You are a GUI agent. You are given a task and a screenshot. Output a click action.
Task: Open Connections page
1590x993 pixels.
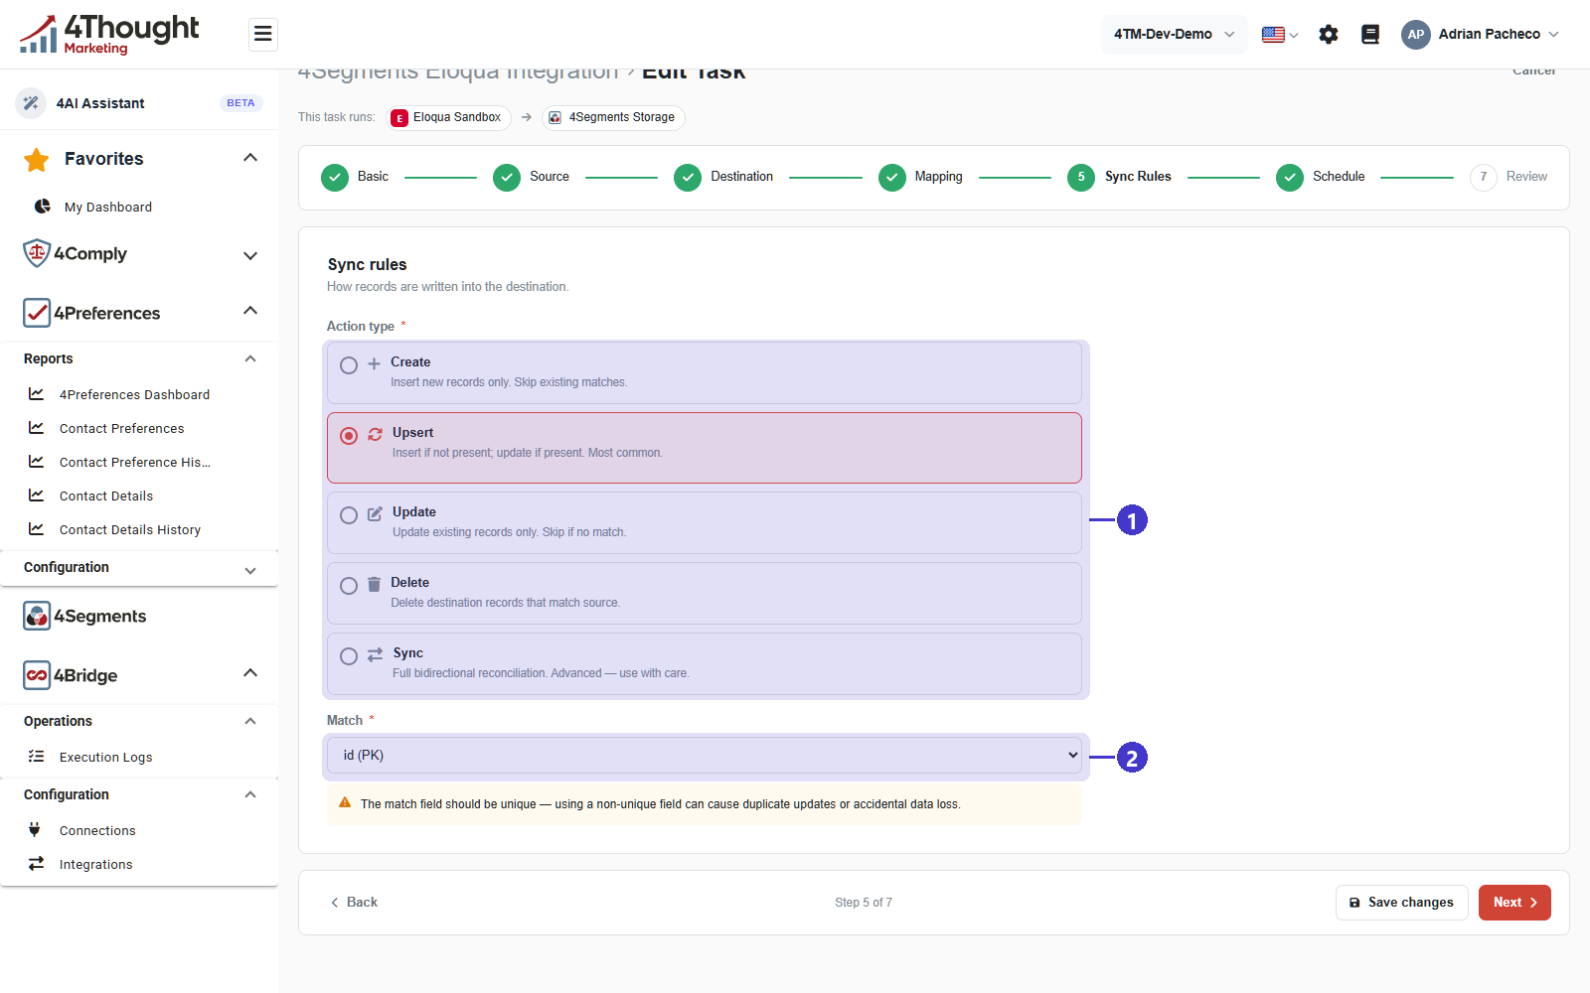coord(97,830)
